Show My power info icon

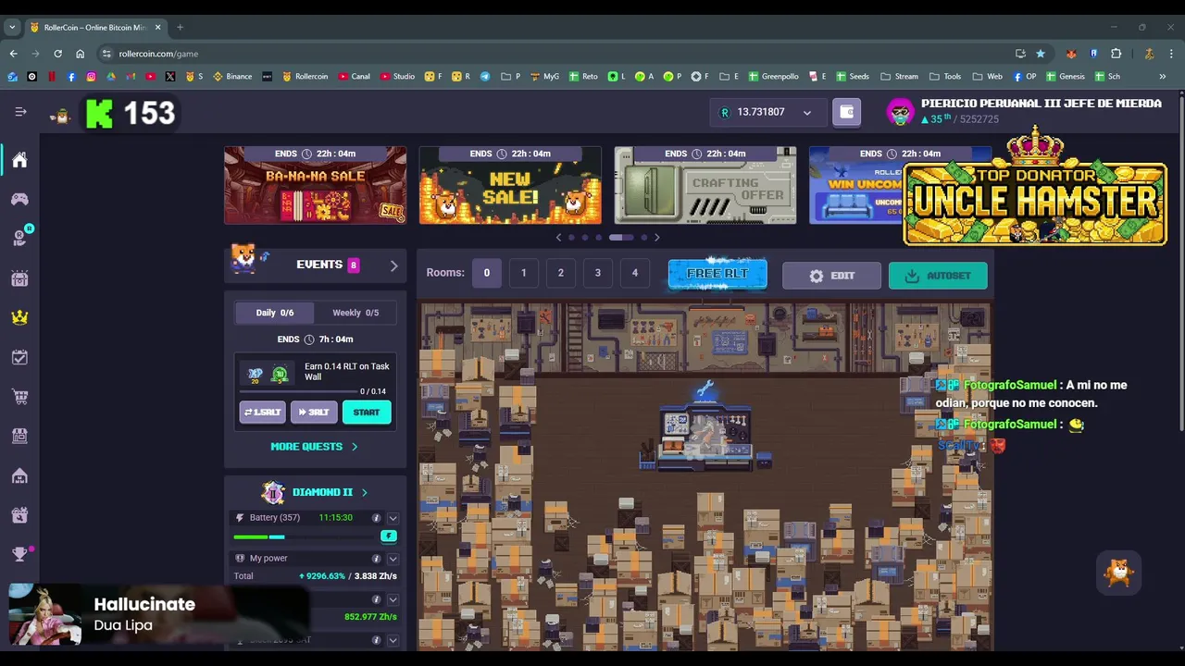376,559
